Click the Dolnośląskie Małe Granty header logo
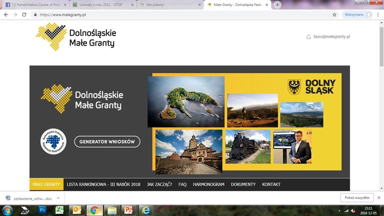The width and height of the screenshot is (384, 216). pyautogui.click(x=76, y=37)
